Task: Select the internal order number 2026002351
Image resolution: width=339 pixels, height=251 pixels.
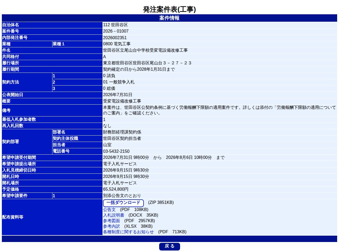Action: (x=115, y=38)
